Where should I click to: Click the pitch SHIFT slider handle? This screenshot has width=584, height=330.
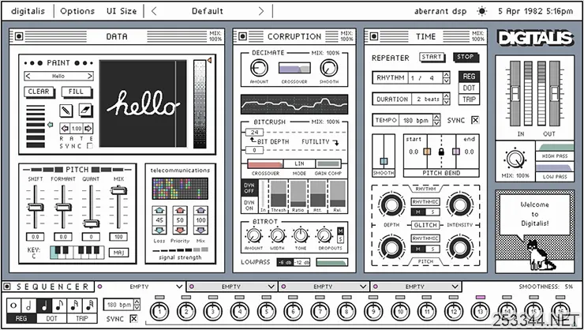36,207
